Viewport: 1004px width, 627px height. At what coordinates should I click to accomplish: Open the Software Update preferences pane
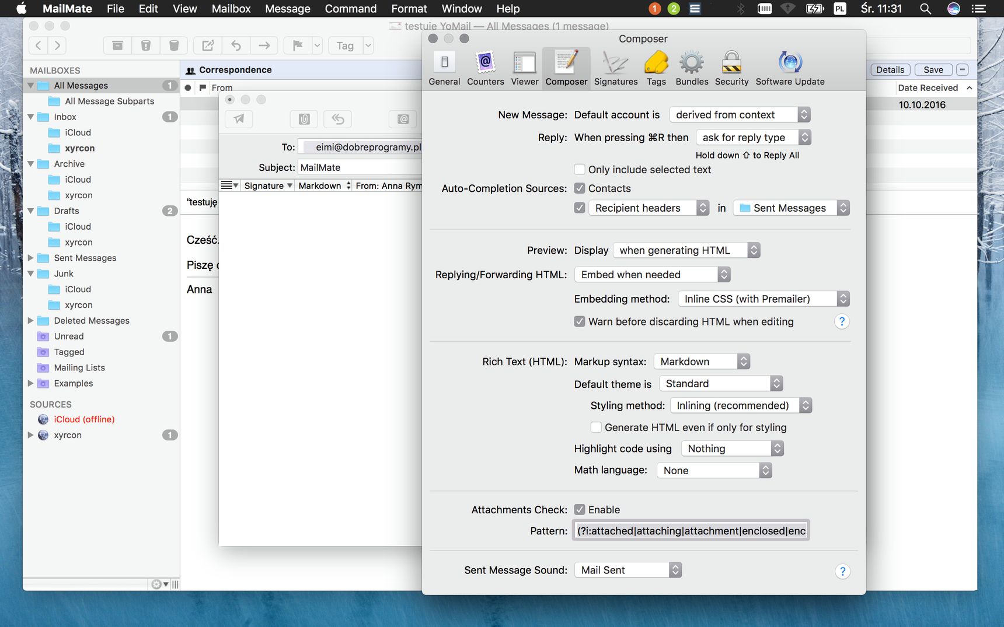click(790, 68)
